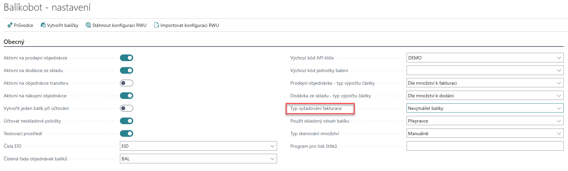Click the Program pro tisk štítků label
Image resolution: width=568 pixels, height=171 pixels.
[314, 146]
